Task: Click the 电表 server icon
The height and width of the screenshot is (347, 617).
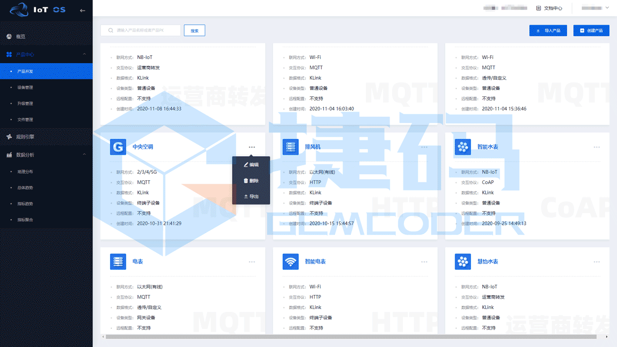Action: pyautogui.click(x=118, y=262)
